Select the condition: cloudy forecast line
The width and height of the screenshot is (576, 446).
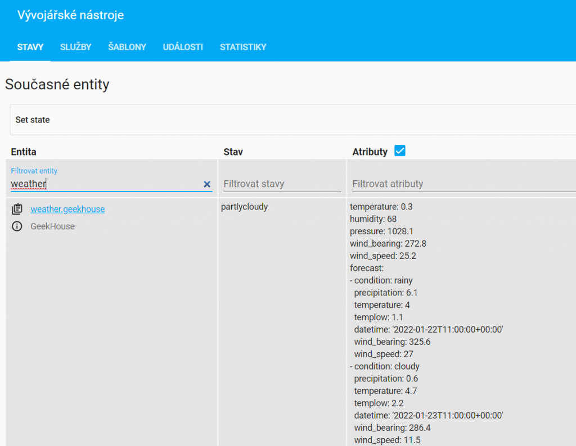[385, 366]
